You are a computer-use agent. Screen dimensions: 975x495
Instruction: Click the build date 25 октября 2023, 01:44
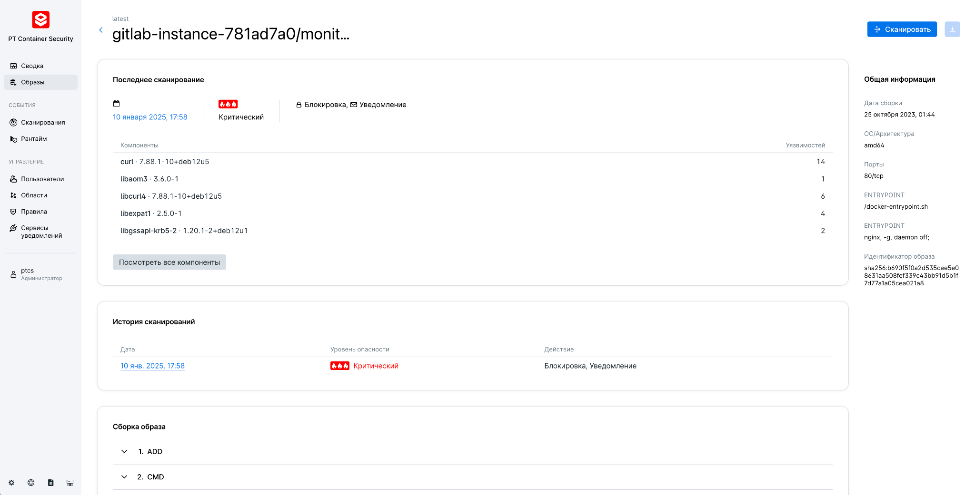[x=899, y=115]
